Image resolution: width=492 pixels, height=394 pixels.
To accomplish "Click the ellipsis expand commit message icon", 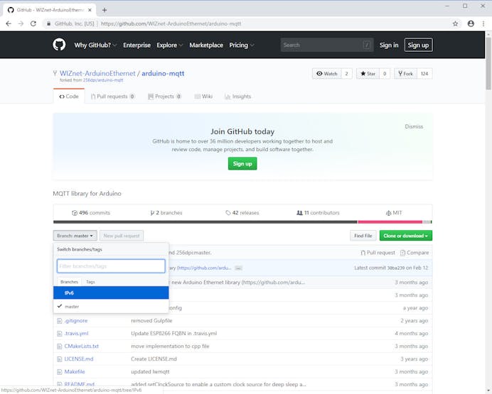I will pyautogui.click(x=238, y=268).
